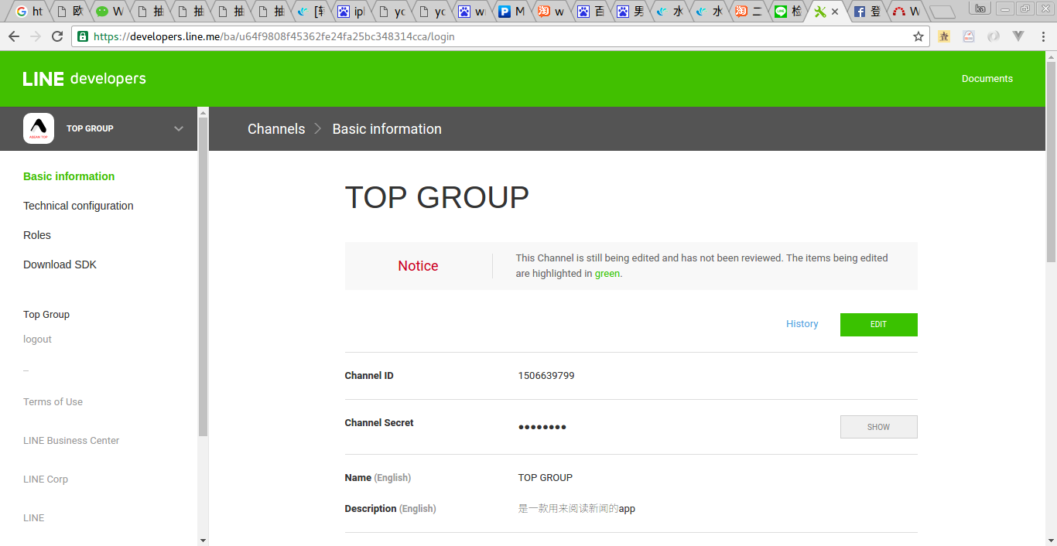Click the browser reload page icon
This screenshot has width=1057, height=546.
pyautogui.click(x=57, y=36)
